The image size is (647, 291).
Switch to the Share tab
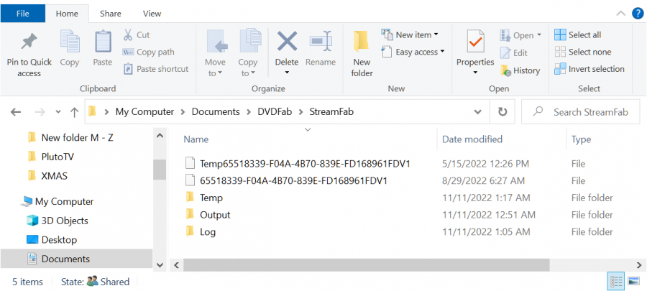(x=111, y=13)
